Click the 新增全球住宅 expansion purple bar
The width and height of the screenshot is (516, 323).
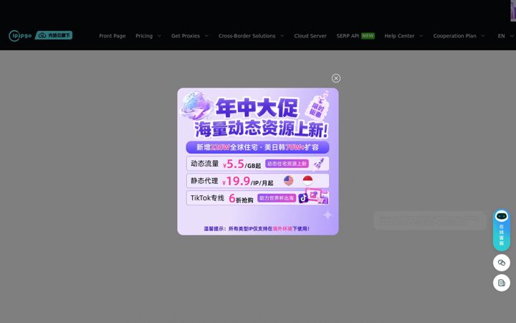tap(258, 147)
